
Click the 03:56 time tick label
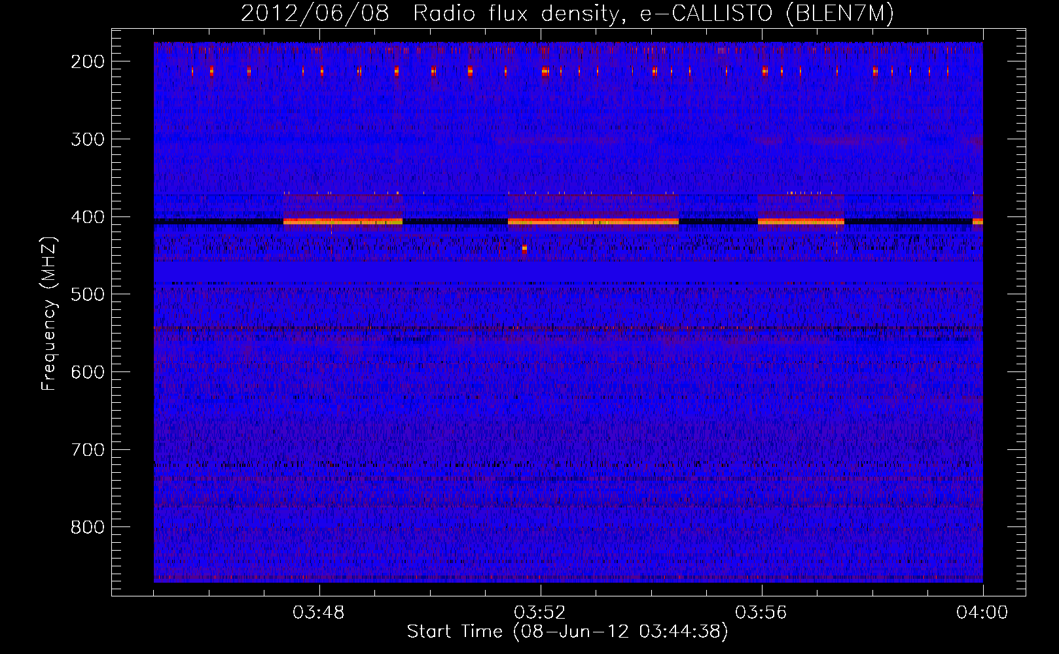pyautogui.click(x=762, y=613)
